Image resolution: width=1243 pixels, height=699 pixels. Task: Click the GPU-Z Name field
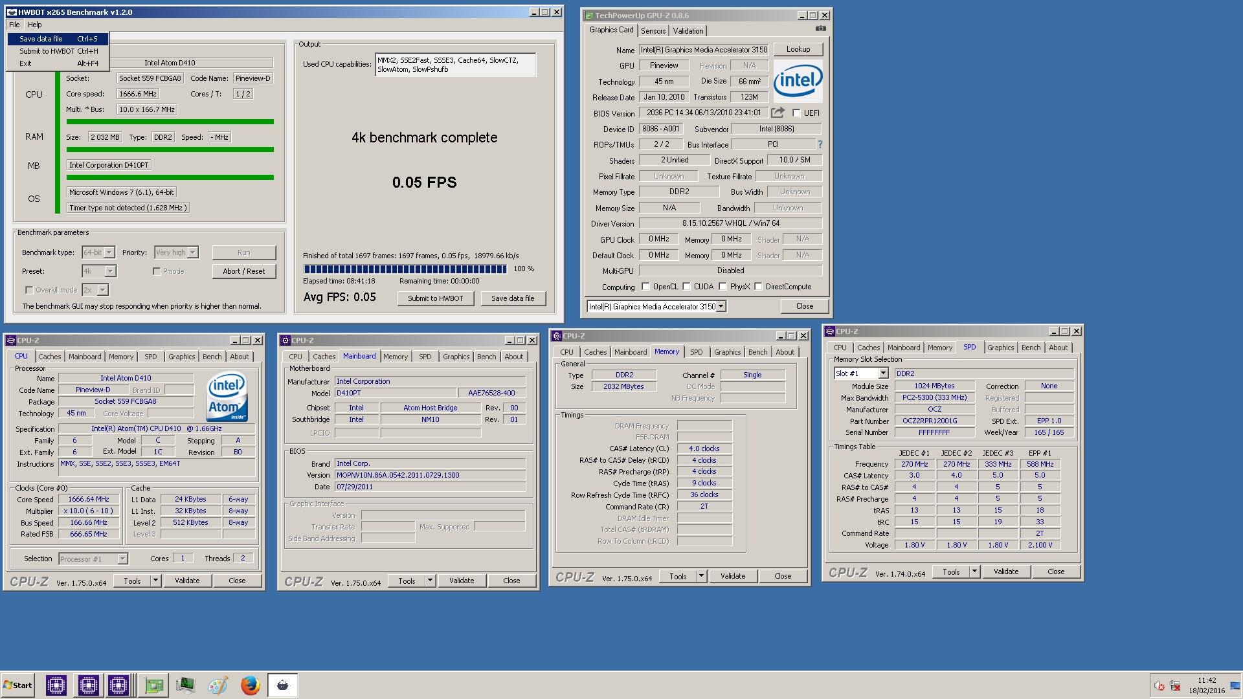pyautogui.click(x=704, y=50)
